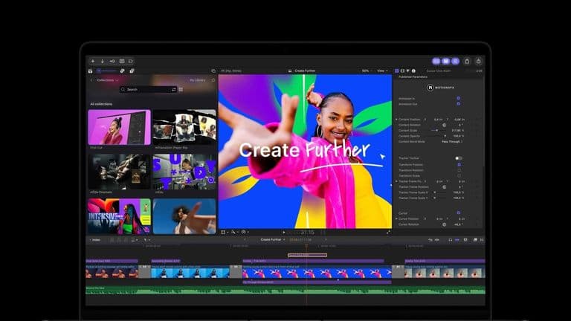571x321 pixels.
Task: Click the background tasks icon in toolbar
Action: pos(122,61)
